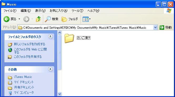Collapse the その他 panel
Viewport: 175px width, 97px height.
50,69
